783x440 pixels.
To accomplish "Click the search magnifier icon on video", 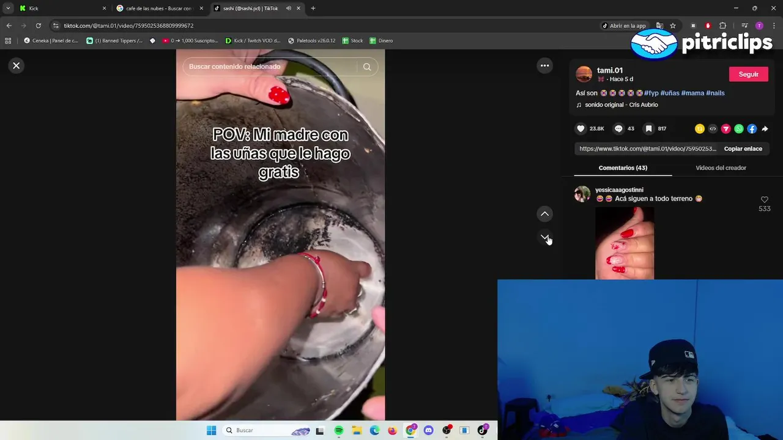I will tap(367, 67).
